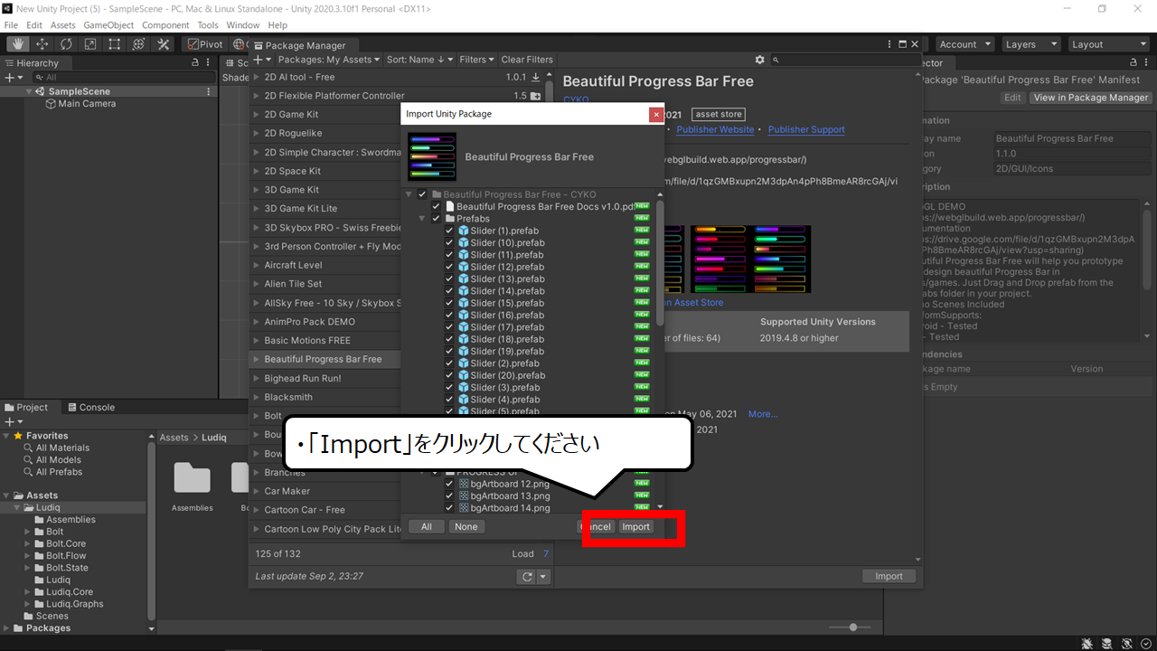The width and height of the screenshot is (1157, 651).
Task: Toggle the Pivot handle position button
Action: [204, 44]
